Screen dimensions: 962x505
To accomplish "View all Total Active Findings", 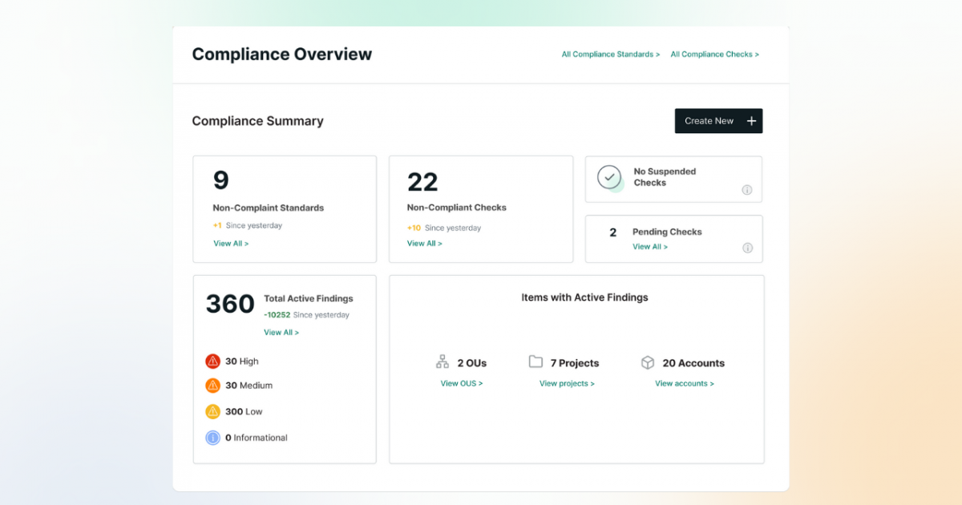I will 281,332.
